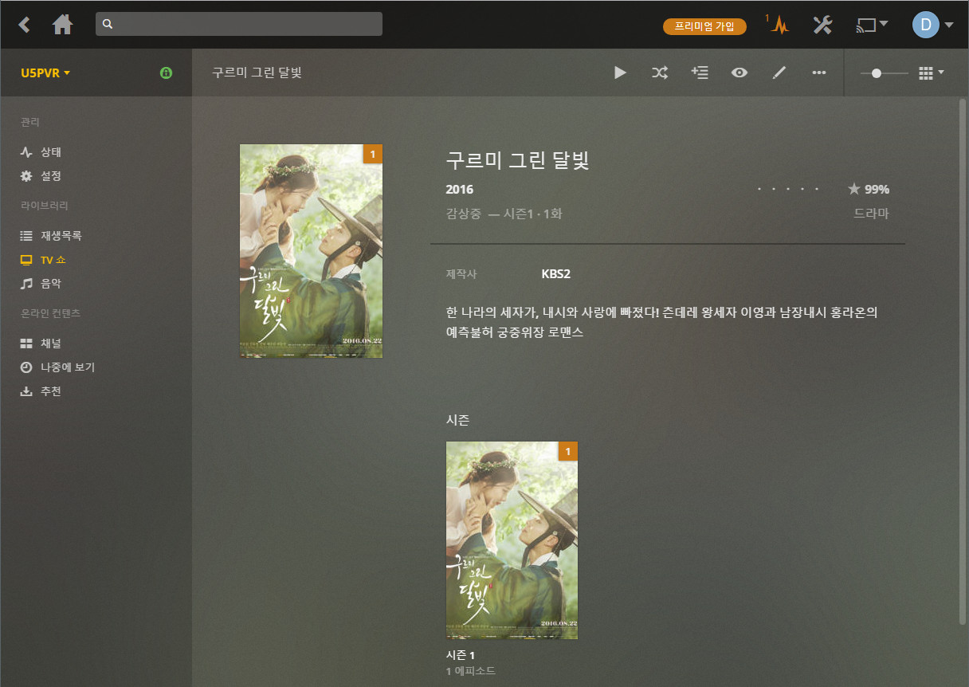Open the grid view mode dropdown

931,73
